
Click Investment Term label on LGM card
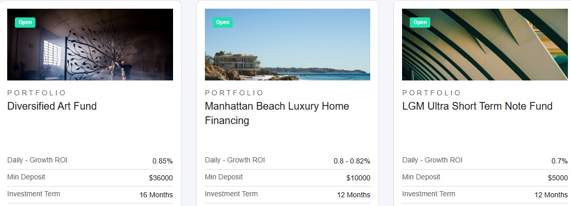(x=428, y=194)
